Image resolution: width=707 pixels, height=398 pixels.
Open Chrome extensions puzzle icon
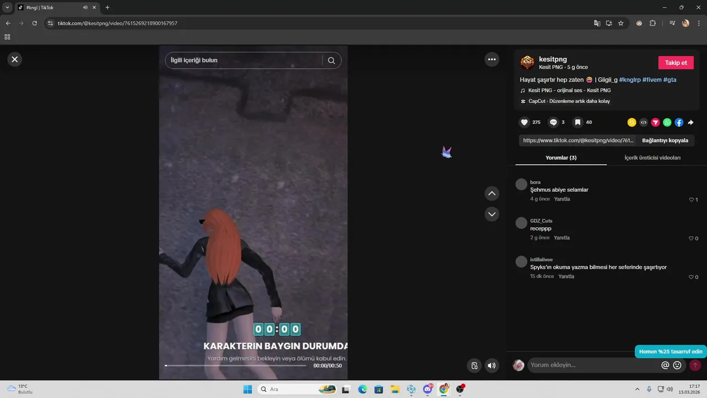[653, 23]
